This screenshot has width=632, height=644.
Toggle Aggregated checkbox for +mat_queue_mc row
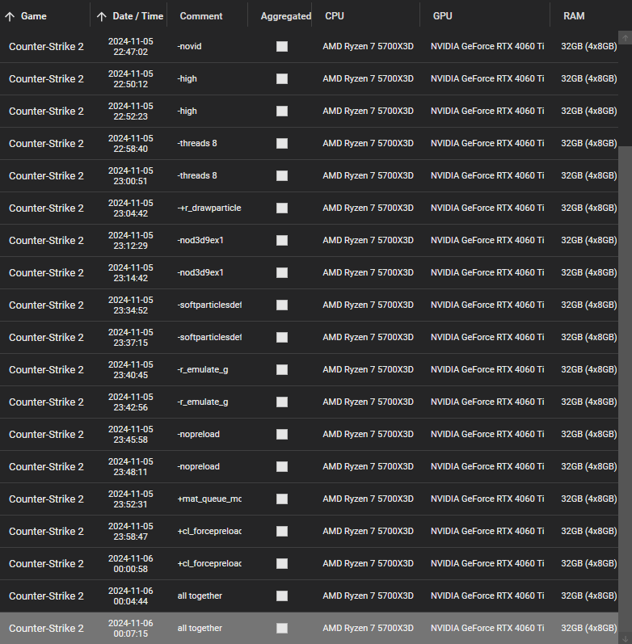(282, 499)
